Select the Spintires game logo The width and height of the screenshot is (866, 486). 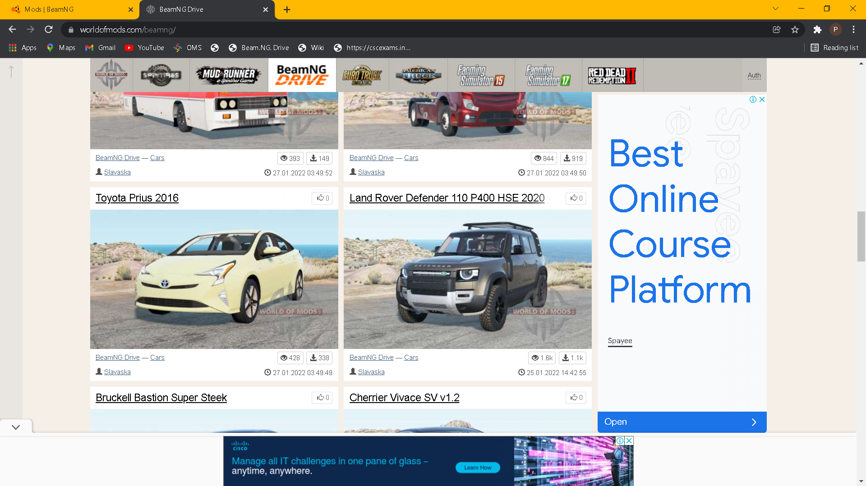[161, 75]
